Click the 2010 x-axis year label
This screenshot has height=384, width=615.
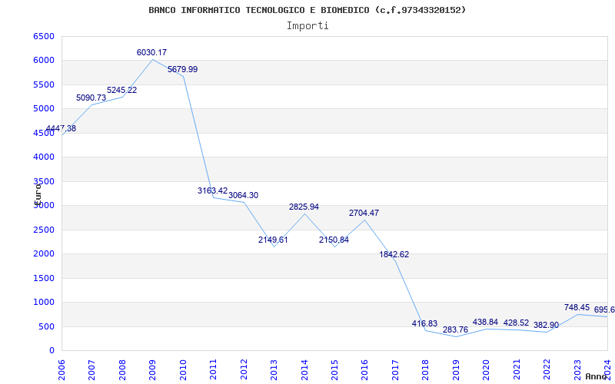(x=183, y=369)
